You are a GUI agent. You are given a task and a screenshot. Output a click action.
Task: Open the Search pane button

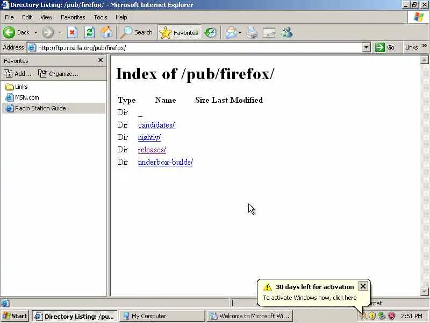pos(137,32)
